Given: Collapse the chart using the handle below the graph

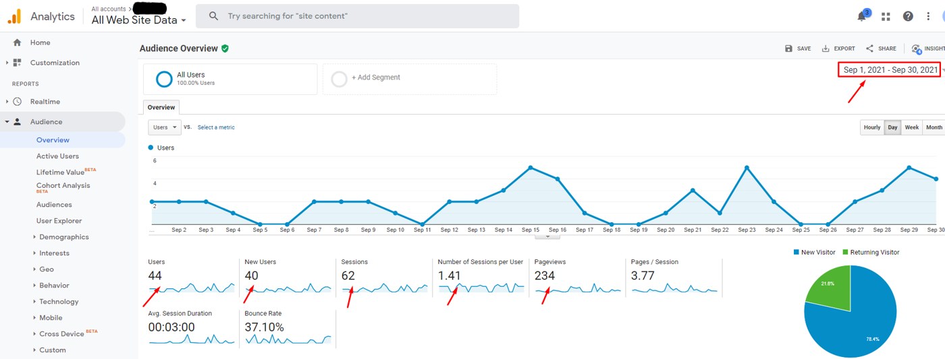Looking at the screenshot, I should coord(547,236).
